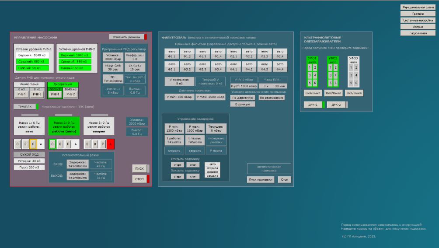Screen dimensions: 439x248
Task: Open Системные настройки
Action: click(418, 20)
